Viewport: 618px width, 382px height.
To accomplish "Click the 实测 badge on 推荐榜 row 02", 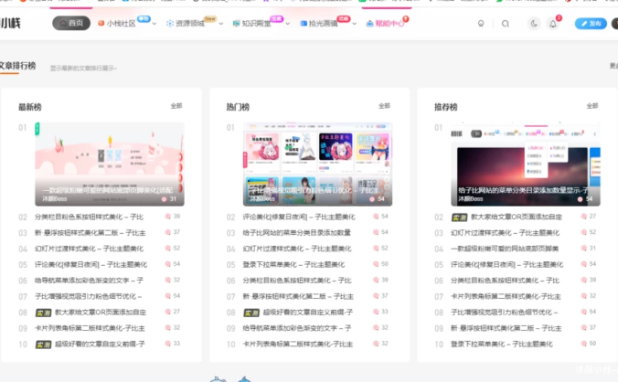I will point(460,218).
